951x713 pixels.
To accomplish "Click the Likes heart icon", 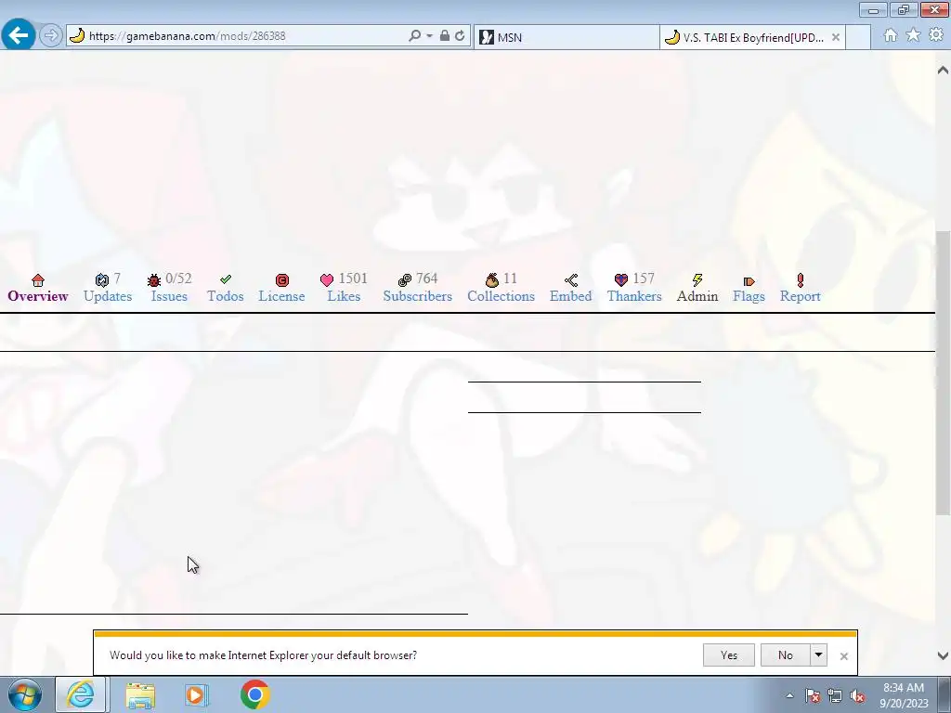I will point(327,280).
